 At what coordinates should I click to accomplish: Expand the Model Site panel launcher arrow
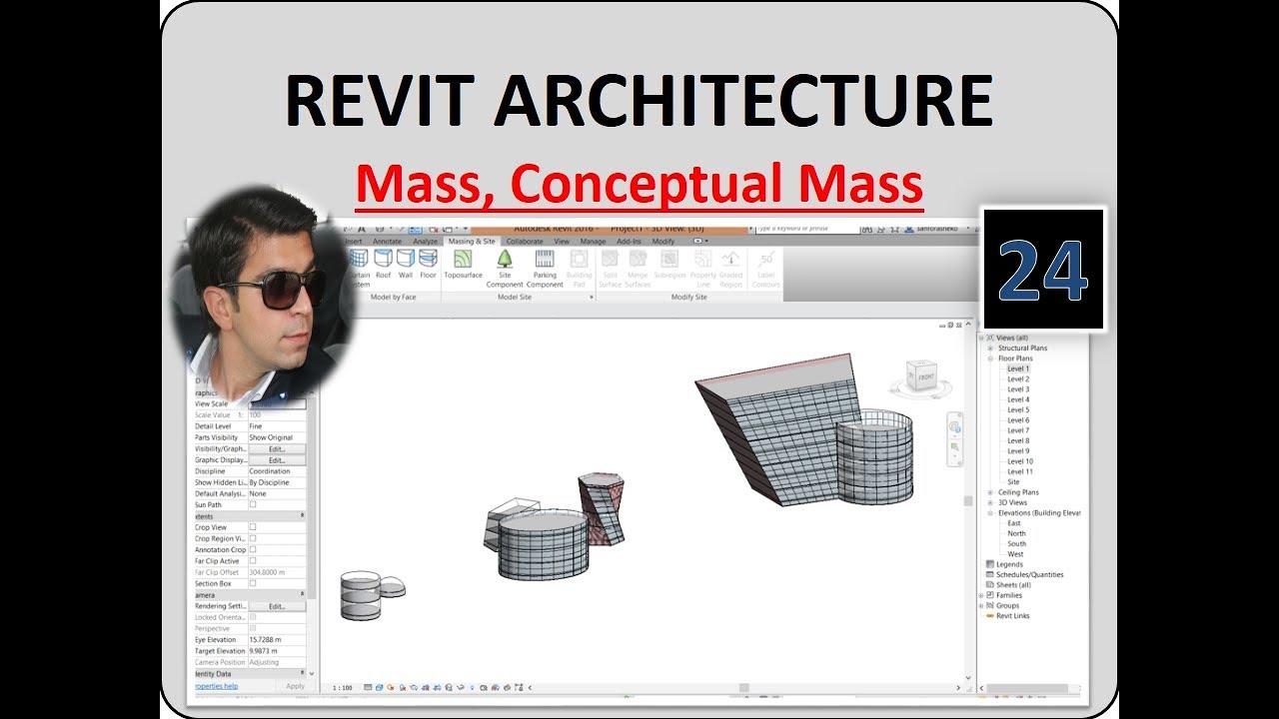point(591,298)
